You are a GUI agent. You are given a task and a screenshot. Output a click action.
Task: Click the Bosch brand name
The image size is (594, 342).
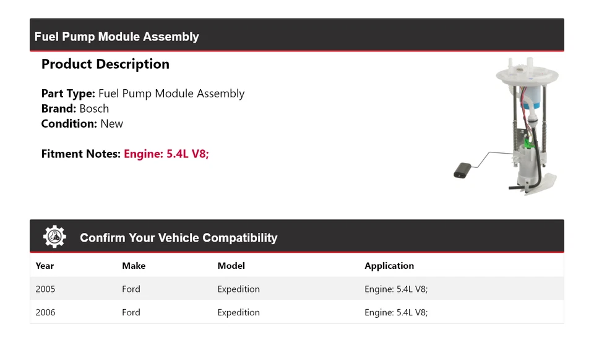[x=94, y=108]
